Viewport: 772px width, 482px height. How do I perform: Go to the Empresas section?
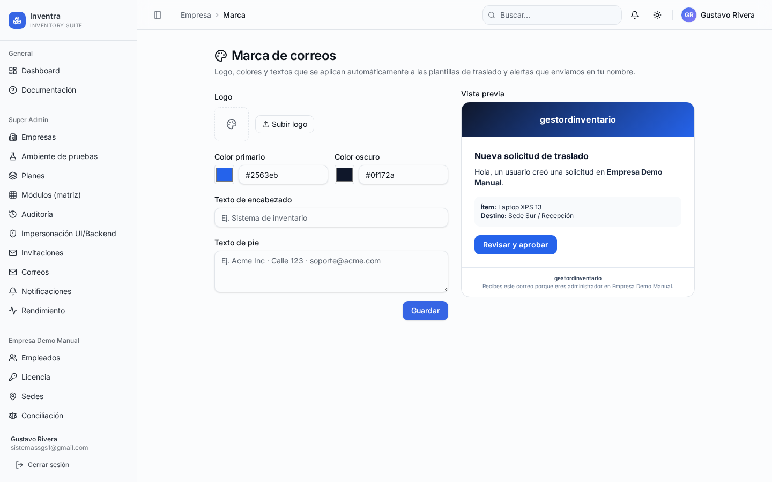click(68, 137)
